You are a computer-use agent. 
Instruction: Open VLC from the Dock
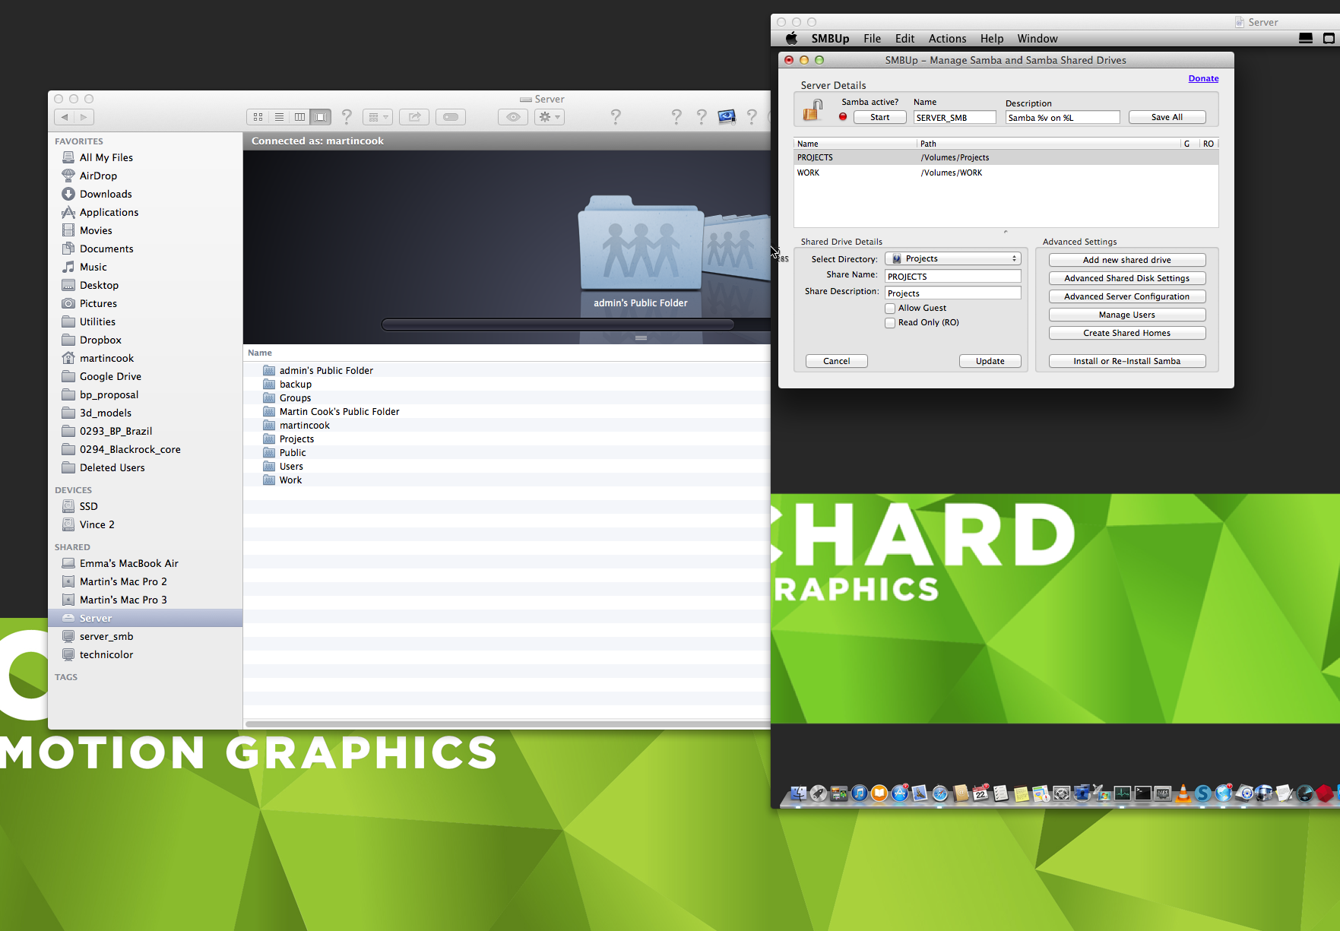pos(1183,793)
